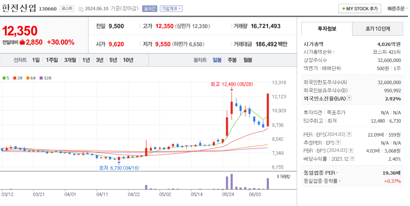Viewport: 410px width, 206px height.
Task: Click the 13,316 price axis label
Action: point(279,82)
